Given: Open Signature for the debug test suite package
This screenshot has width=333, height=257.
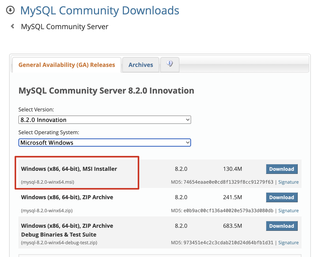Looking at the screenshot, I should coord(289,242).
